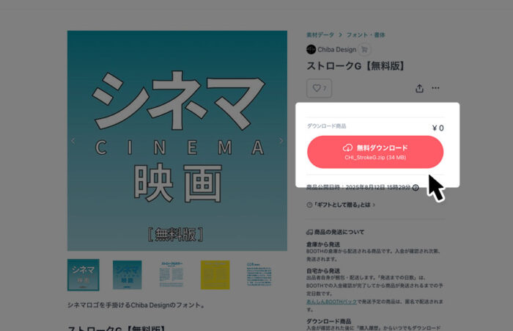The width and height of the screenshot is (513, 331).
Task: Open the フォント・書体 breadcrumb category
Action: click(x=366, y=34)
